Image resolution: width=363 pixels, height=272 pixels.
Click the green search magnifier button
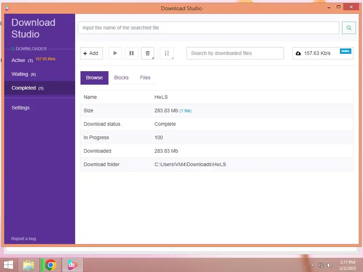click(x=349, y=28)
